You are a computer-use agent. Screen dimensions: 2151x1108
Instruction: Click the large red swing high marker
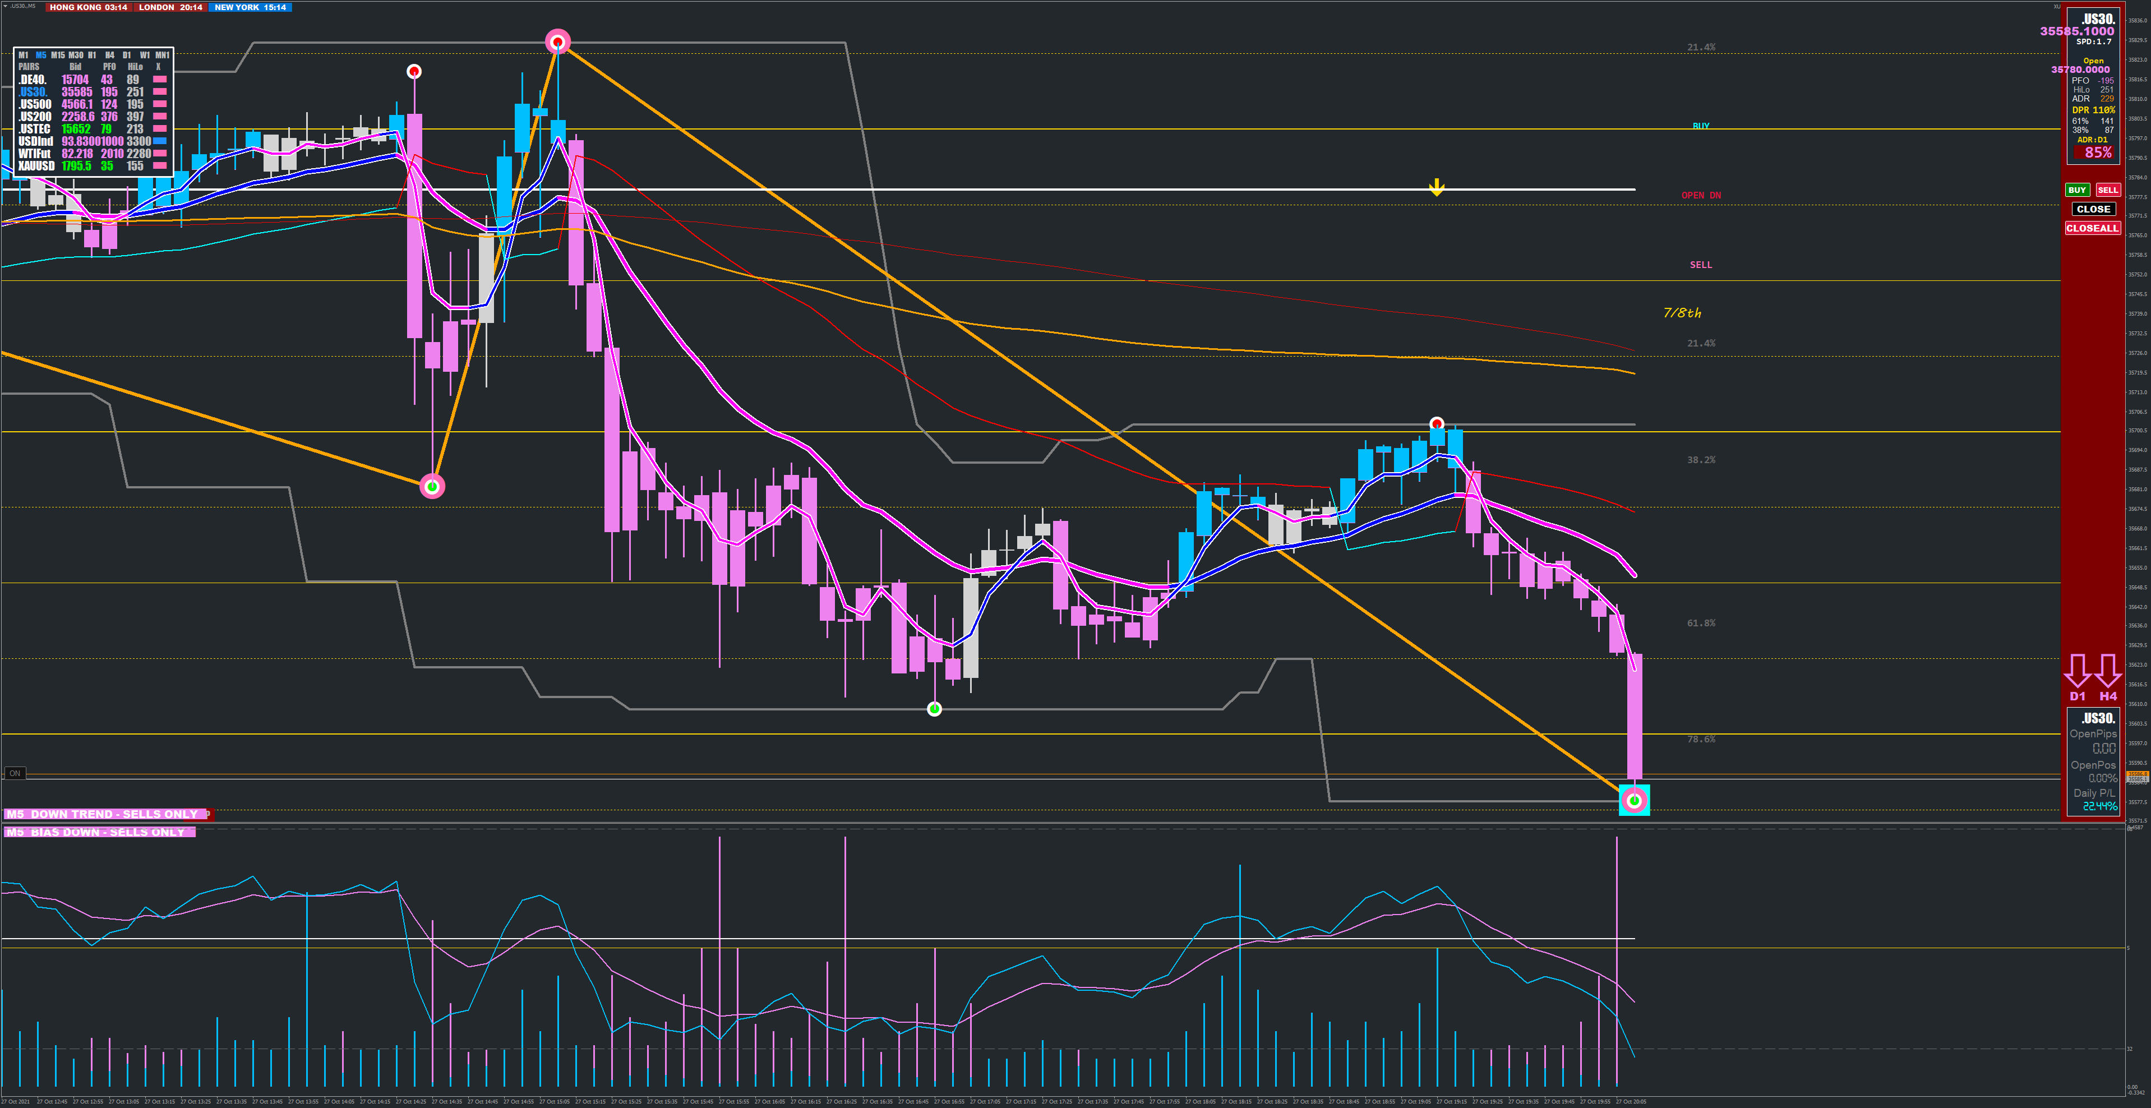tap(558, 41)
